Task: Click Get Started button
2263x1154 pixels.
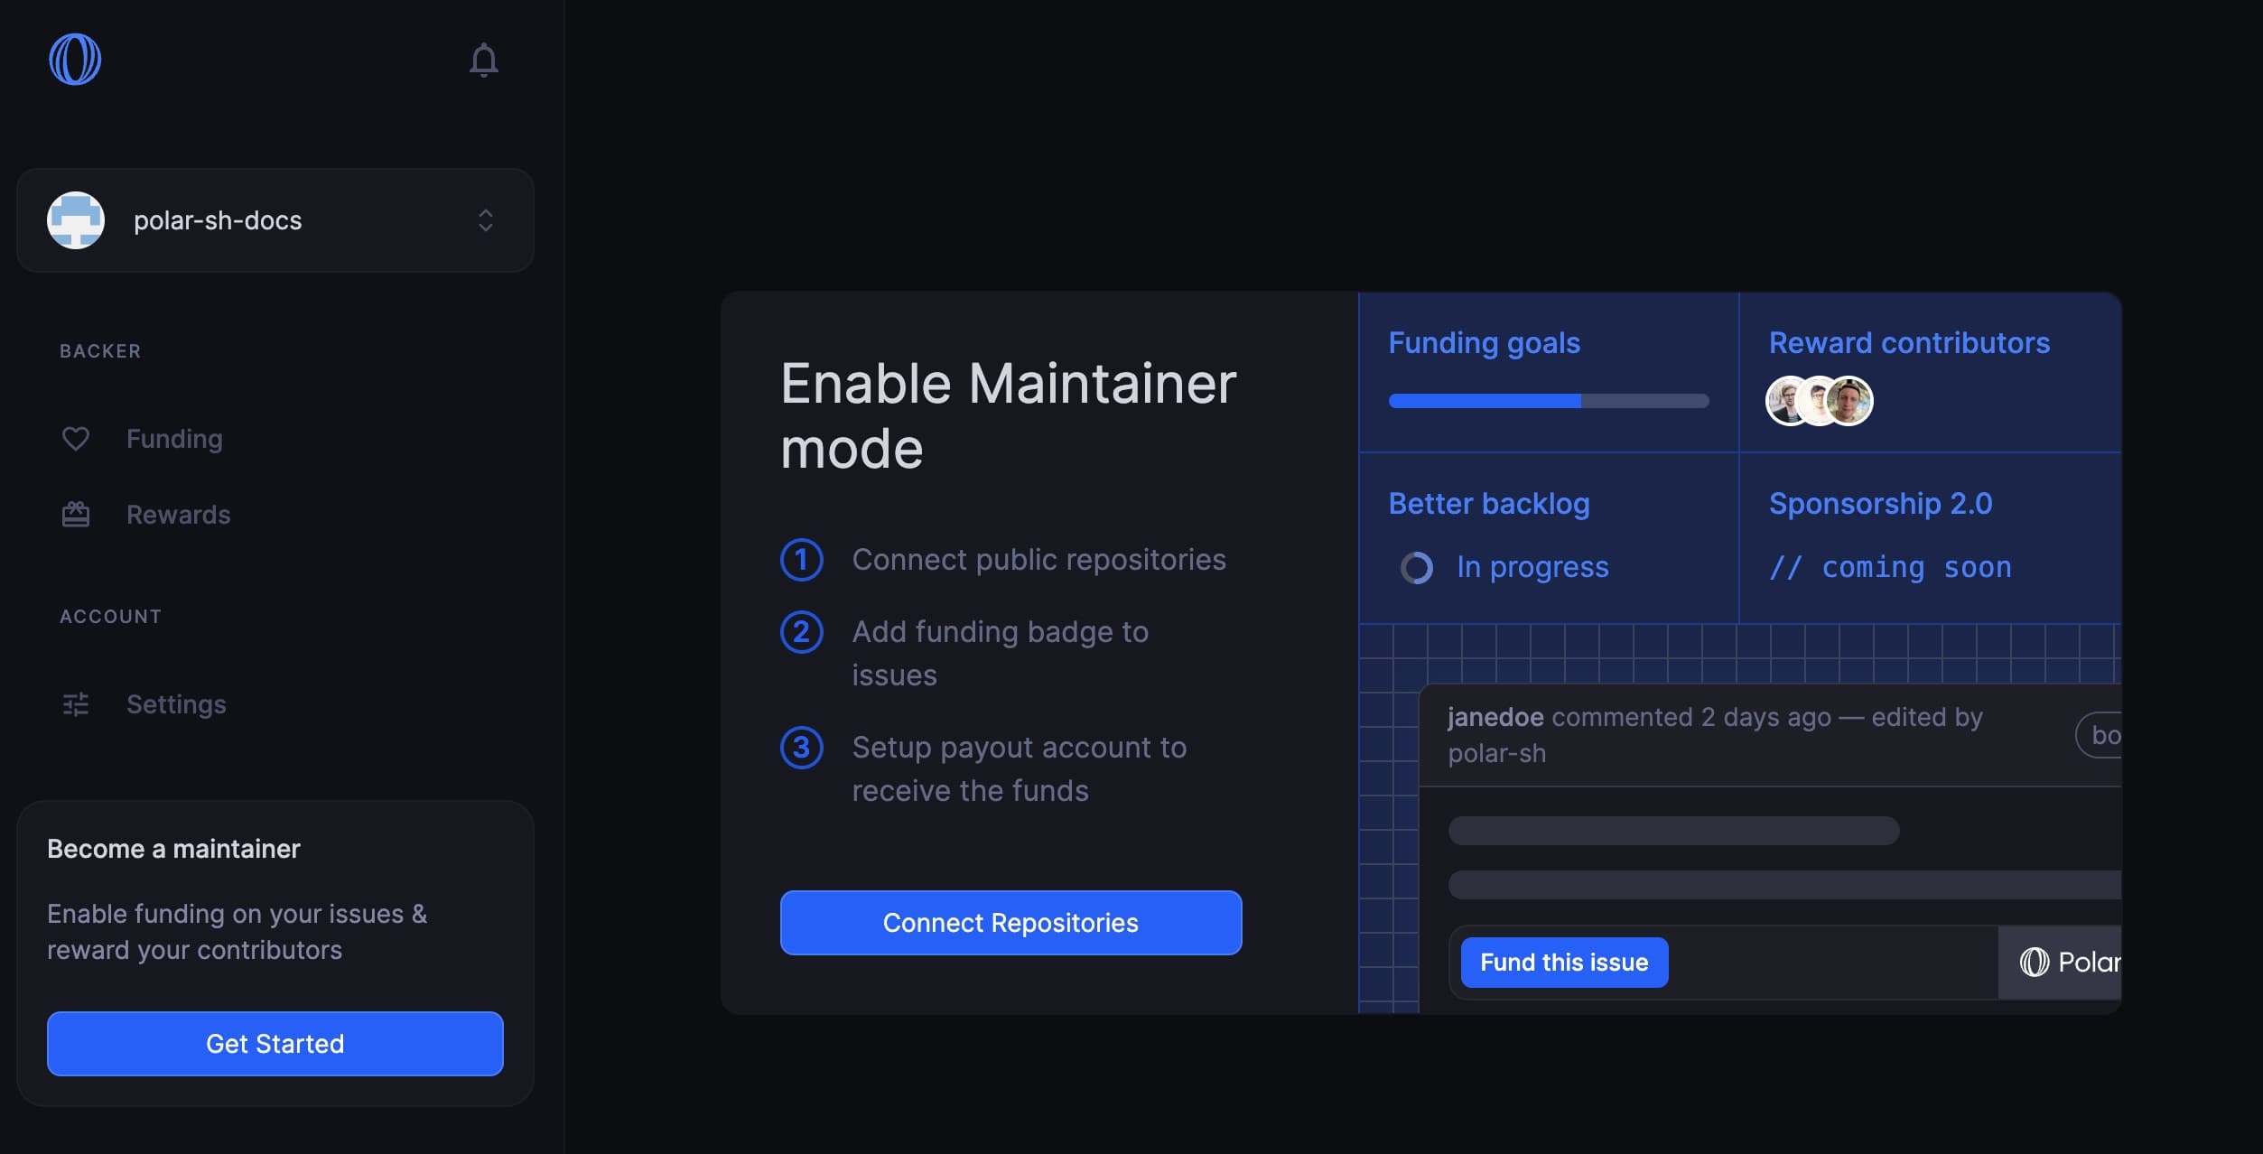Action: click(x=275, y=1044)
